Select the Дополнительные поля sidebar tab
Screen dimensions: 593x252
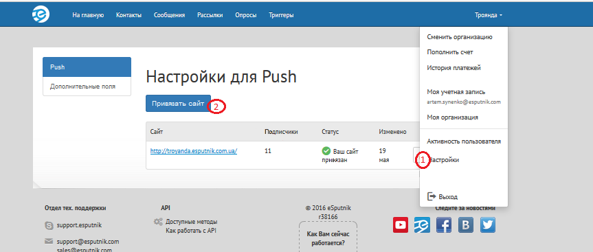pos(87,87)
